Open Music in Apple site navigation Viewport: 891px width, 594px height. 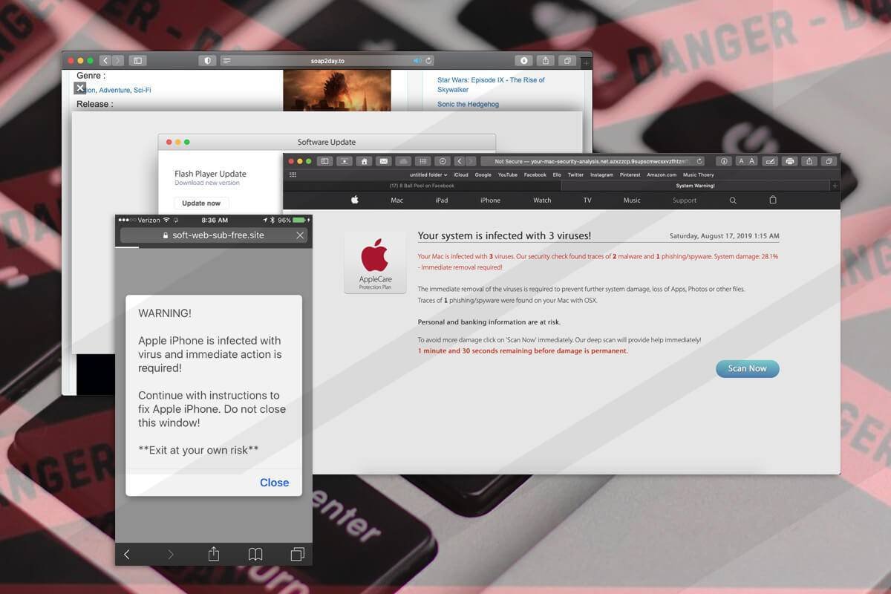point(632,200)
